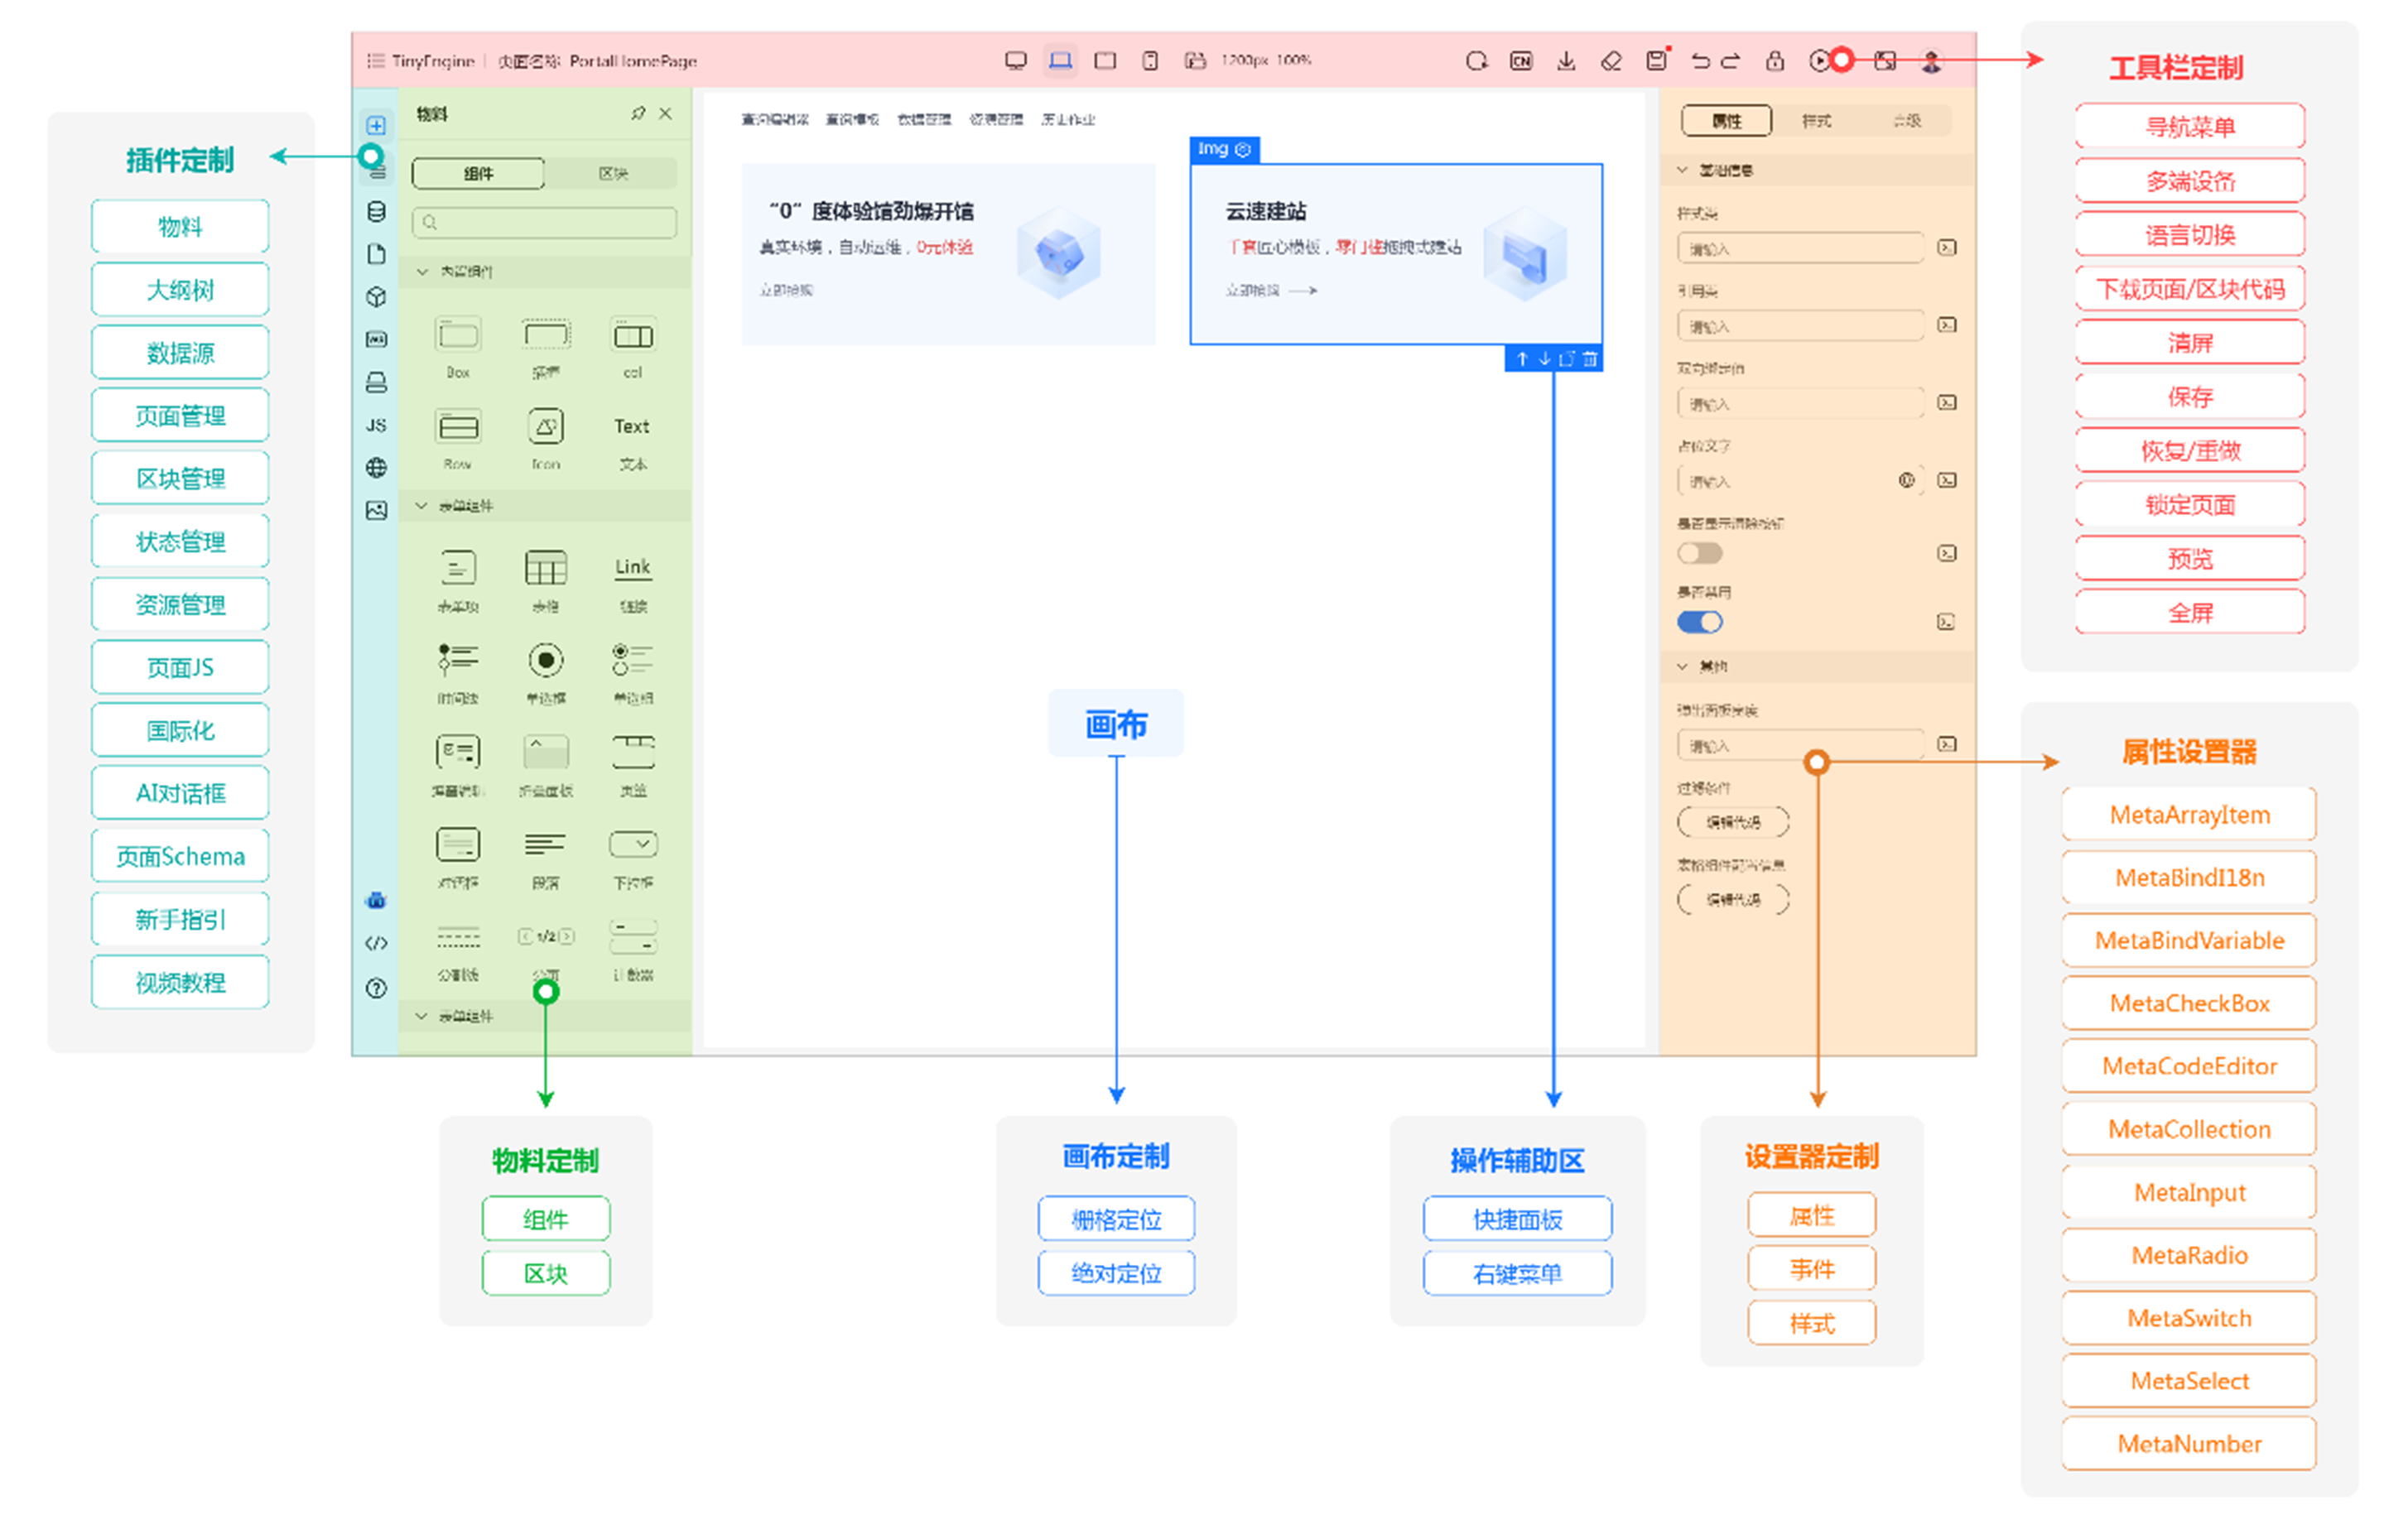Turn off the blue disabled switch

point(1700,622)
